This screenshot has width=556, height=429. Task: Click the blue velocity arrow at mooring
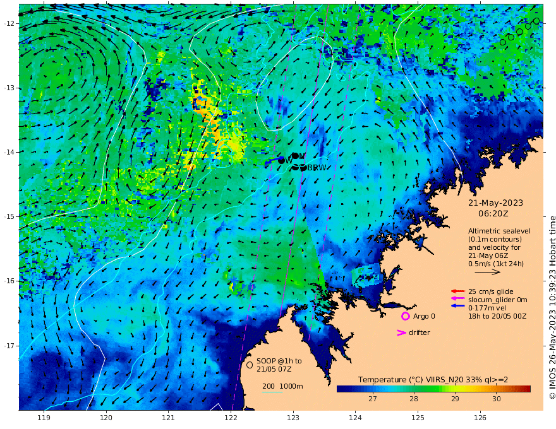(274, 162)
